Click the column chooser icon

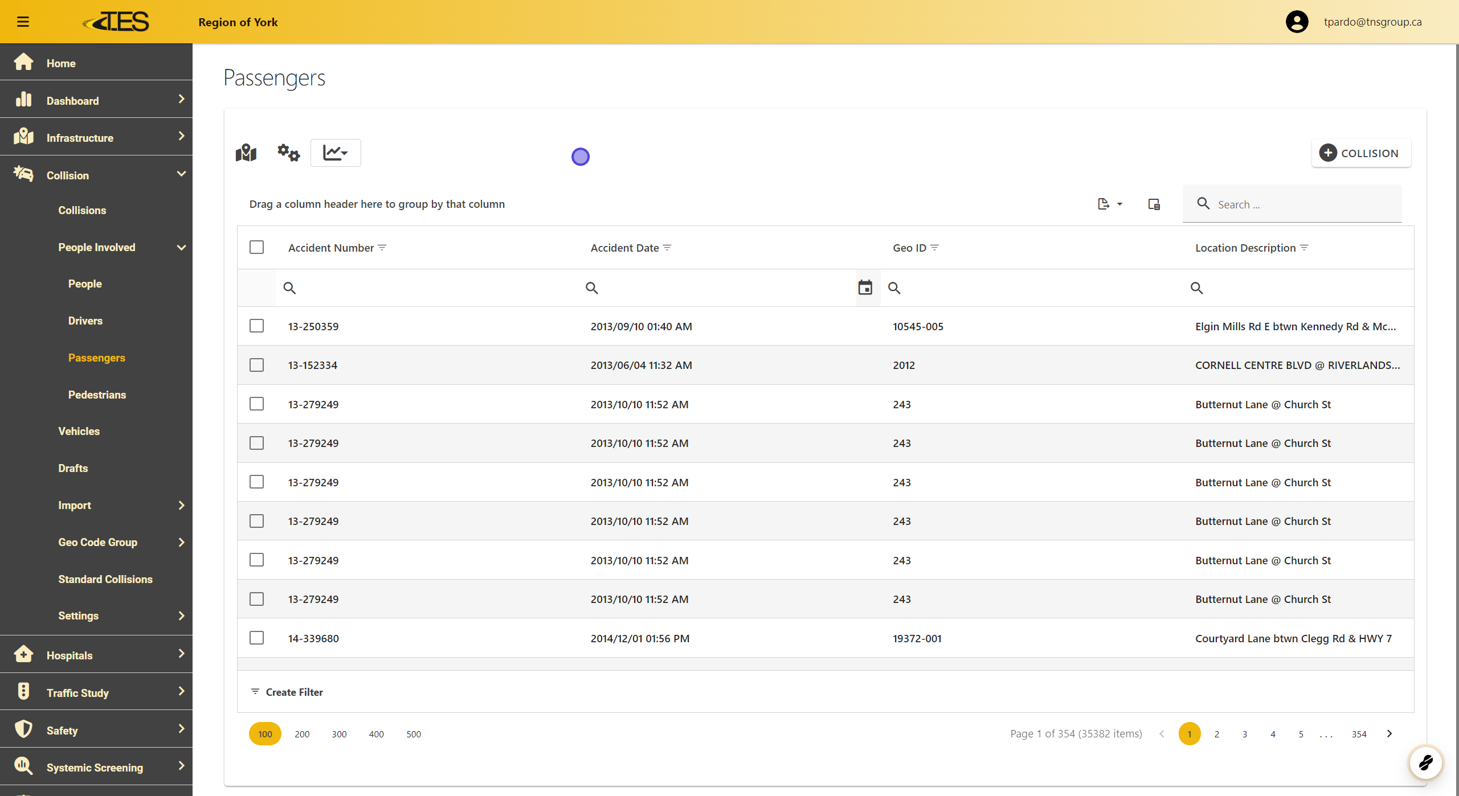(x=1154, y=204)
